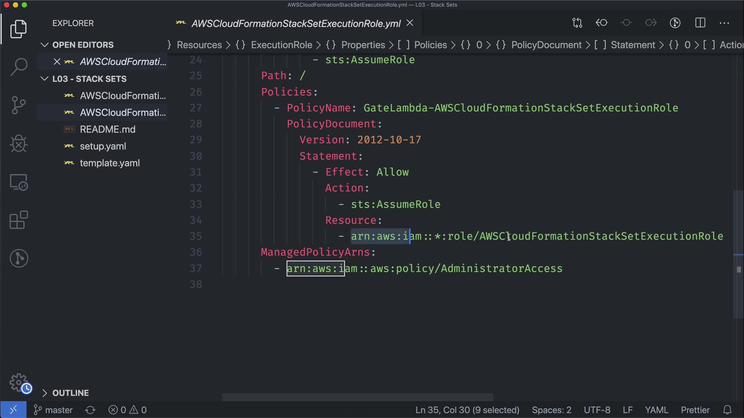
Task: Click the master branch in status bar
Action: (x=53, y=410)
